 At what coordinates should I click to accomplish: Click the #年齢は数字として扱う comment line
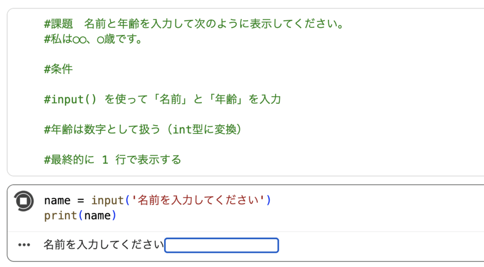(x=143, y=130)
